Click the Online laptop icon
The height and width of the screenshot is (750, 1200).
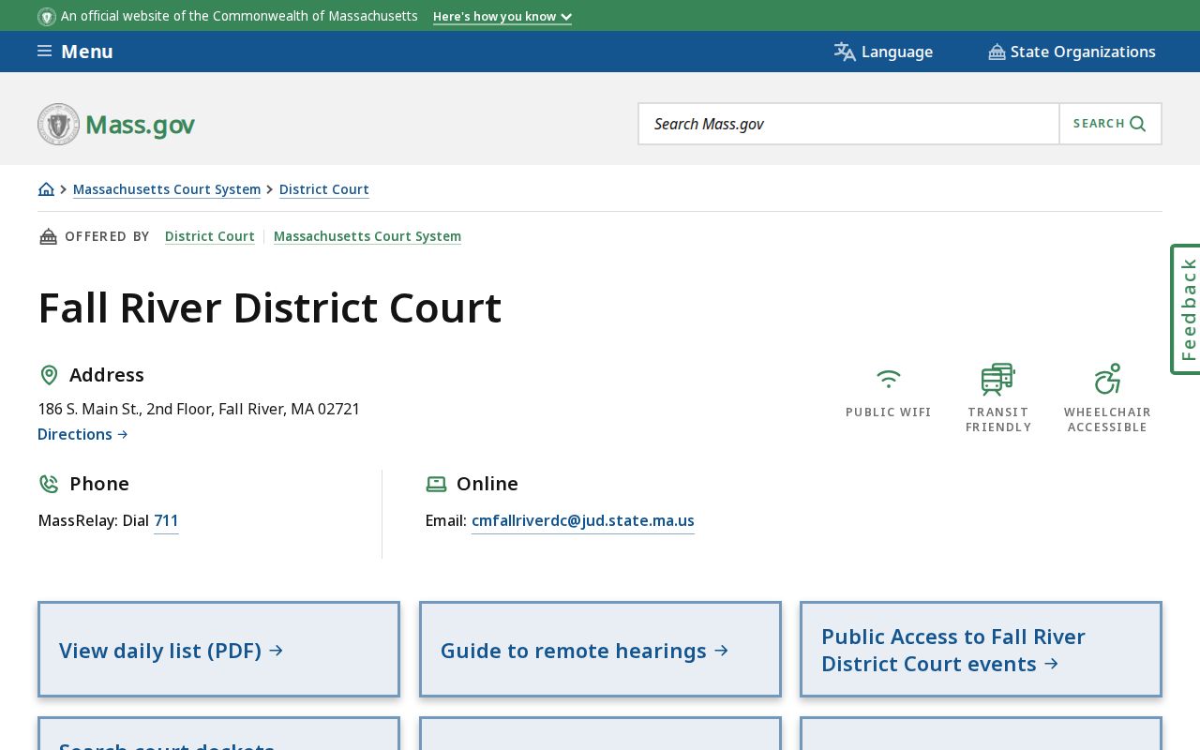click(x=436, y=484)
